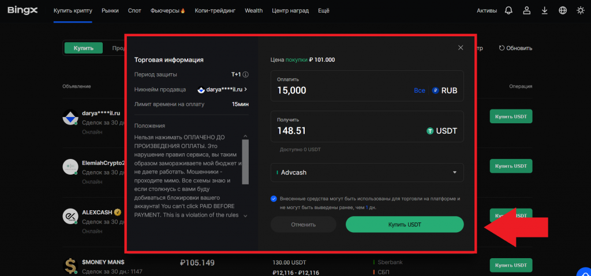This screenshot has width=591, height=276.
Task: Click Купить USDT in ElemiahCrypto row
Action: [511, 166]
